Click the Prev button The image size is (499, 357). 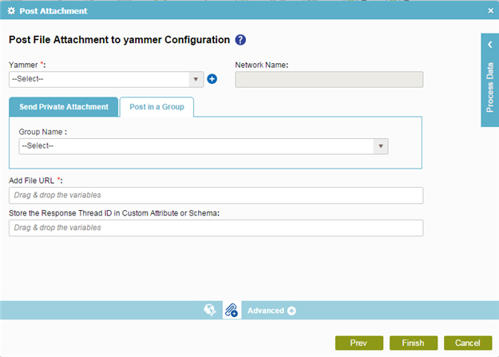pos(359,343)
